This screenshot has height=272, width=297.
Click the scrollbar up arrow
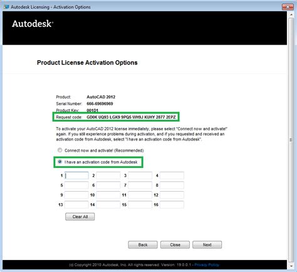[291, 14]
